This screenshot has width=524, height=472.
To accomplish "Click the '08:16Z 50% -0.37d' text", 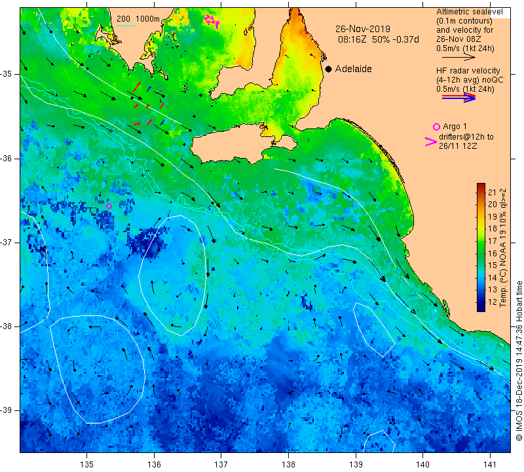I will [x=379, y=39].
